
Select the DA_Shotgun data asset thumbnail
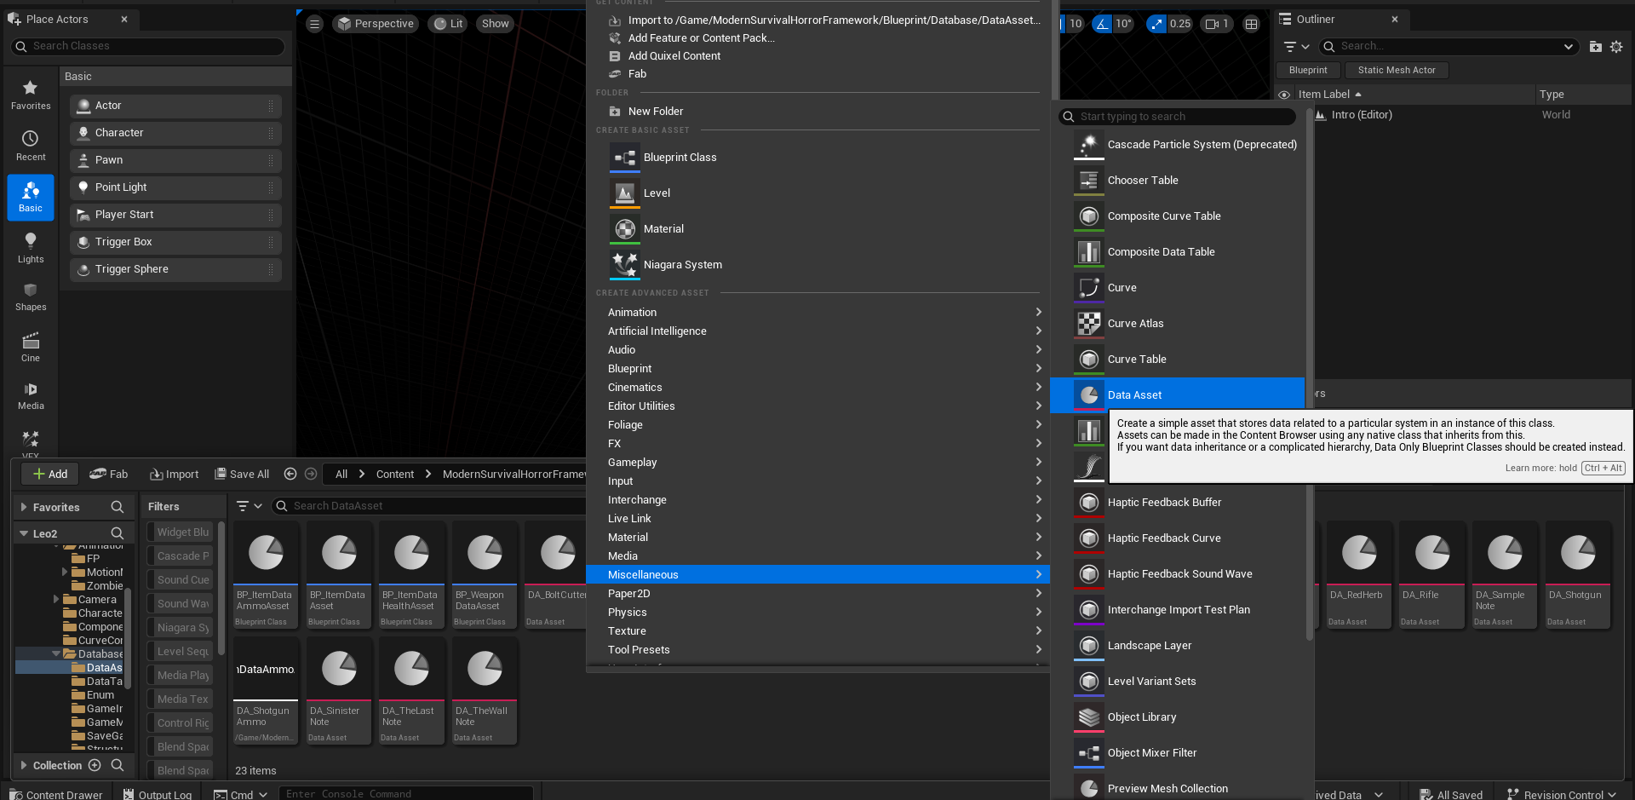tap(1578, 575)
